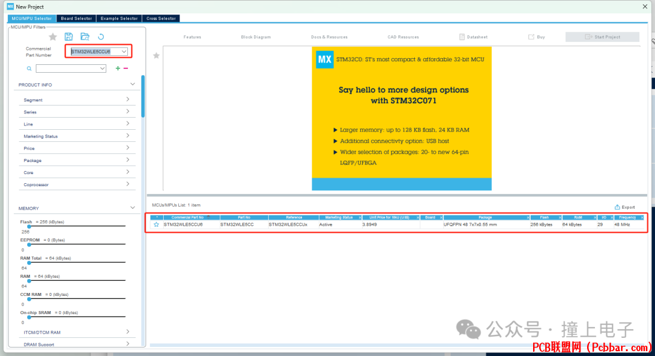
Task: Open the Buy link
Action: tap(537, 37)
